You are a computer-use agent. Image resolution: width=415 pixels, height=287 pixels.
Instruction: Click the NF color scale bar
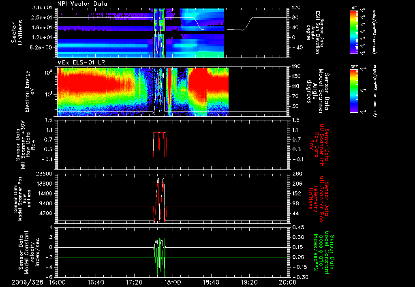[354, 32]
